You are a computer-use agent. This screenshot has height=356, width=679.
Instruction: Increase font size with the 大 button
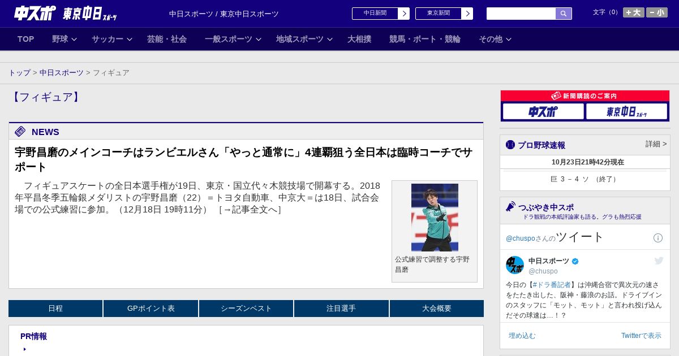coord(634,12)
